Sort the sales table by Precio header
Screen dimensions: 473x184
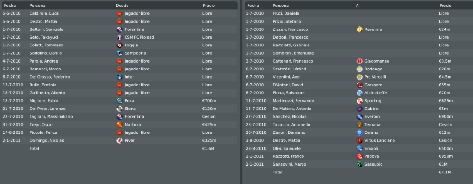pos(445,6)
